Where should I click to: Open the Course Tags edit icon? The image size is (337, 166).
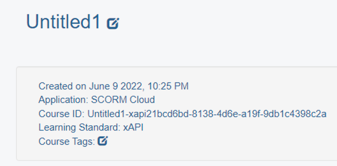(103, 141)
